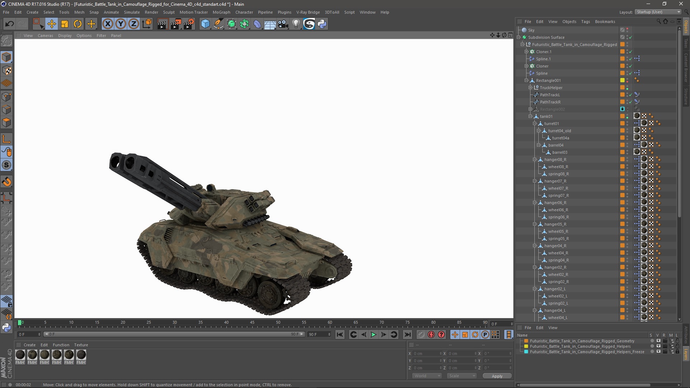Toggle Cloner.1 enable checkmark
The height and width of the screenshot is (388, 690).
[x=630, y=52]
